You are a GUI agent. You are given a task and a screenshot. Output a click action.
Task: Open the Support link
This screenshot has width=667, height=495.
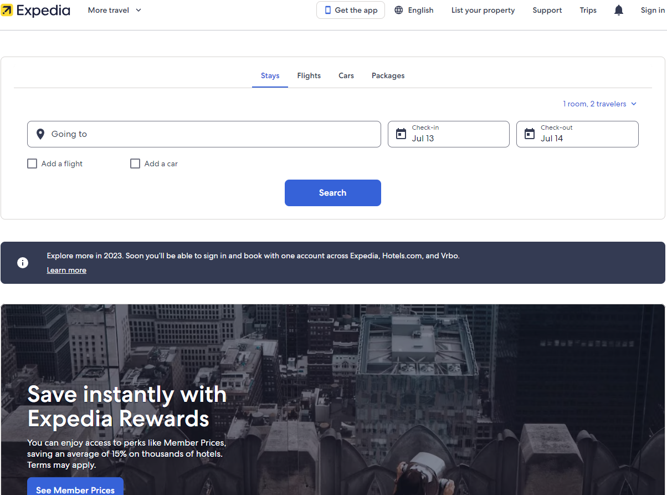click(x=547, y=10)
